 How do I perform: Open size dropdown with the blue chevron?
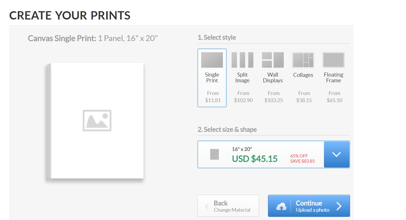(x=337, y=154)
